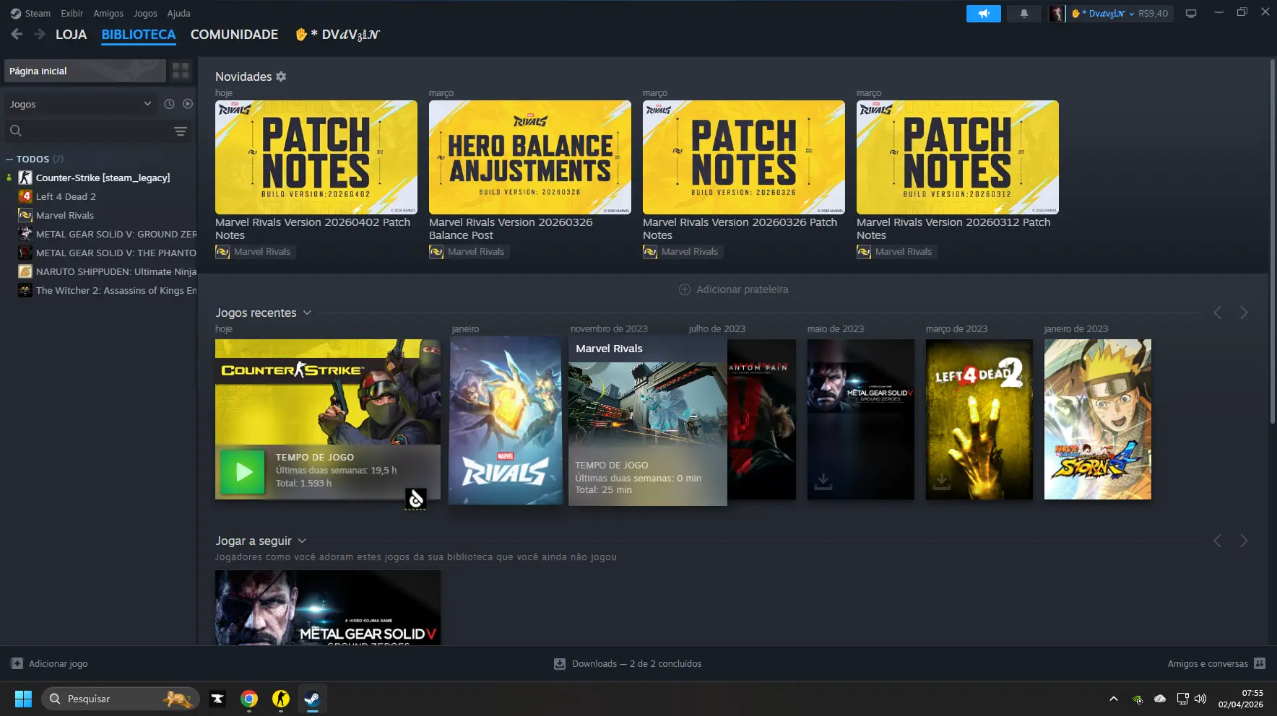Click The Witcher 2 list icon
Viewport: 1277px width, 716px height.
pyautogui.click(x=25, y=290)
